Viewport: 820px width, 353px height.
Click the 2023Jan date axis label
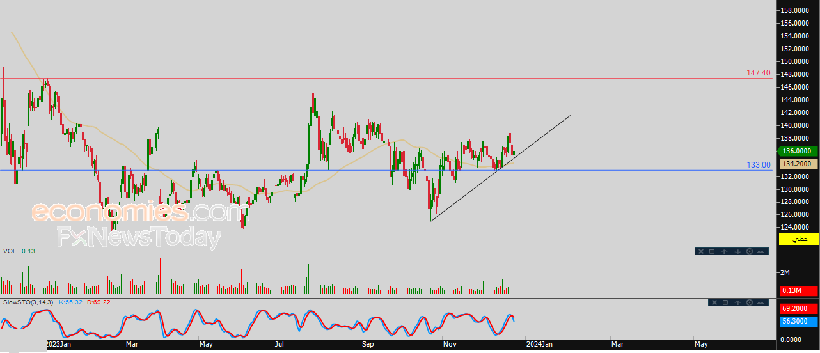point(58,345)
